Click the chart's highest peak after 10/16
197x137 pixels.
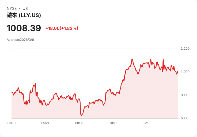coord(132,59)
